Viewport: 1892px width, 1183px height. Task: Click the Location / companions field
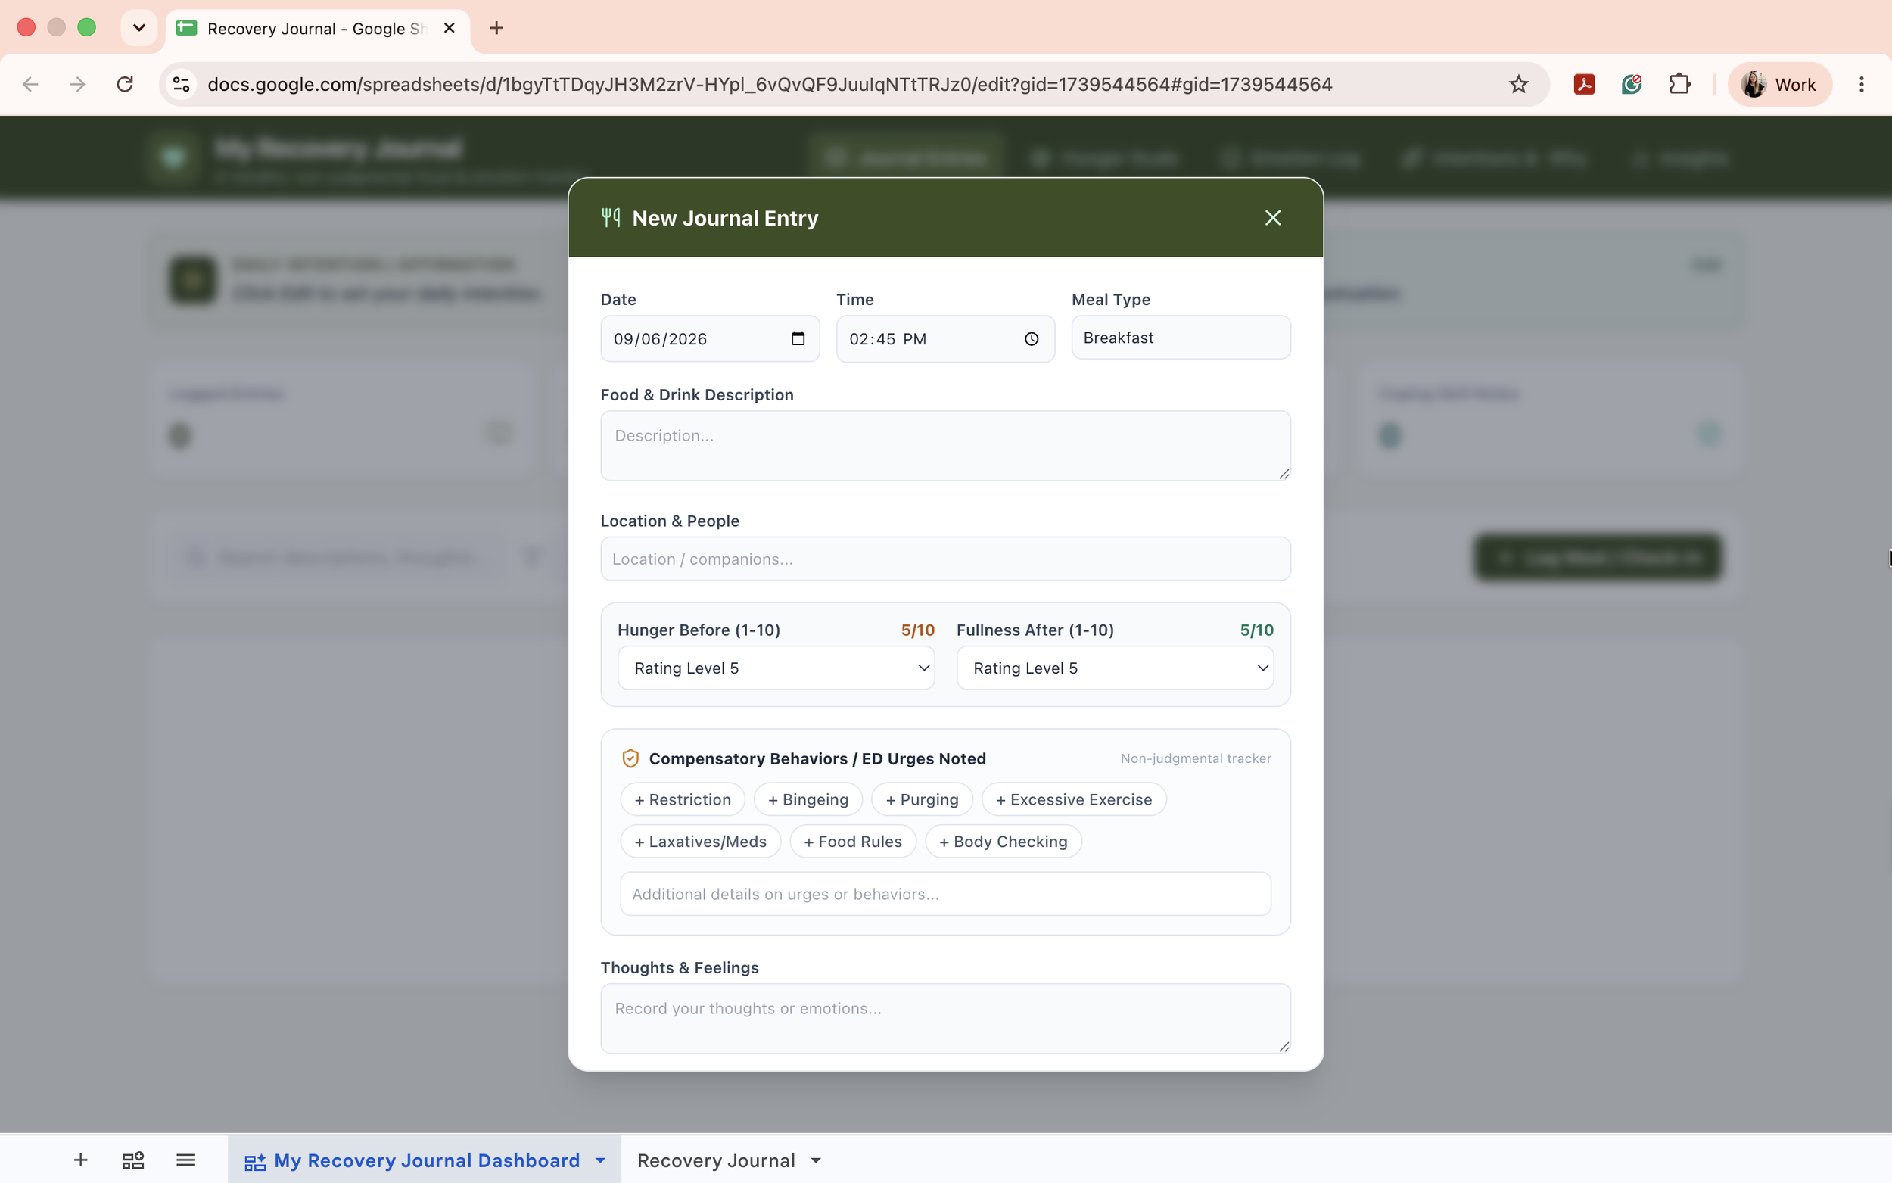(944, 559)
